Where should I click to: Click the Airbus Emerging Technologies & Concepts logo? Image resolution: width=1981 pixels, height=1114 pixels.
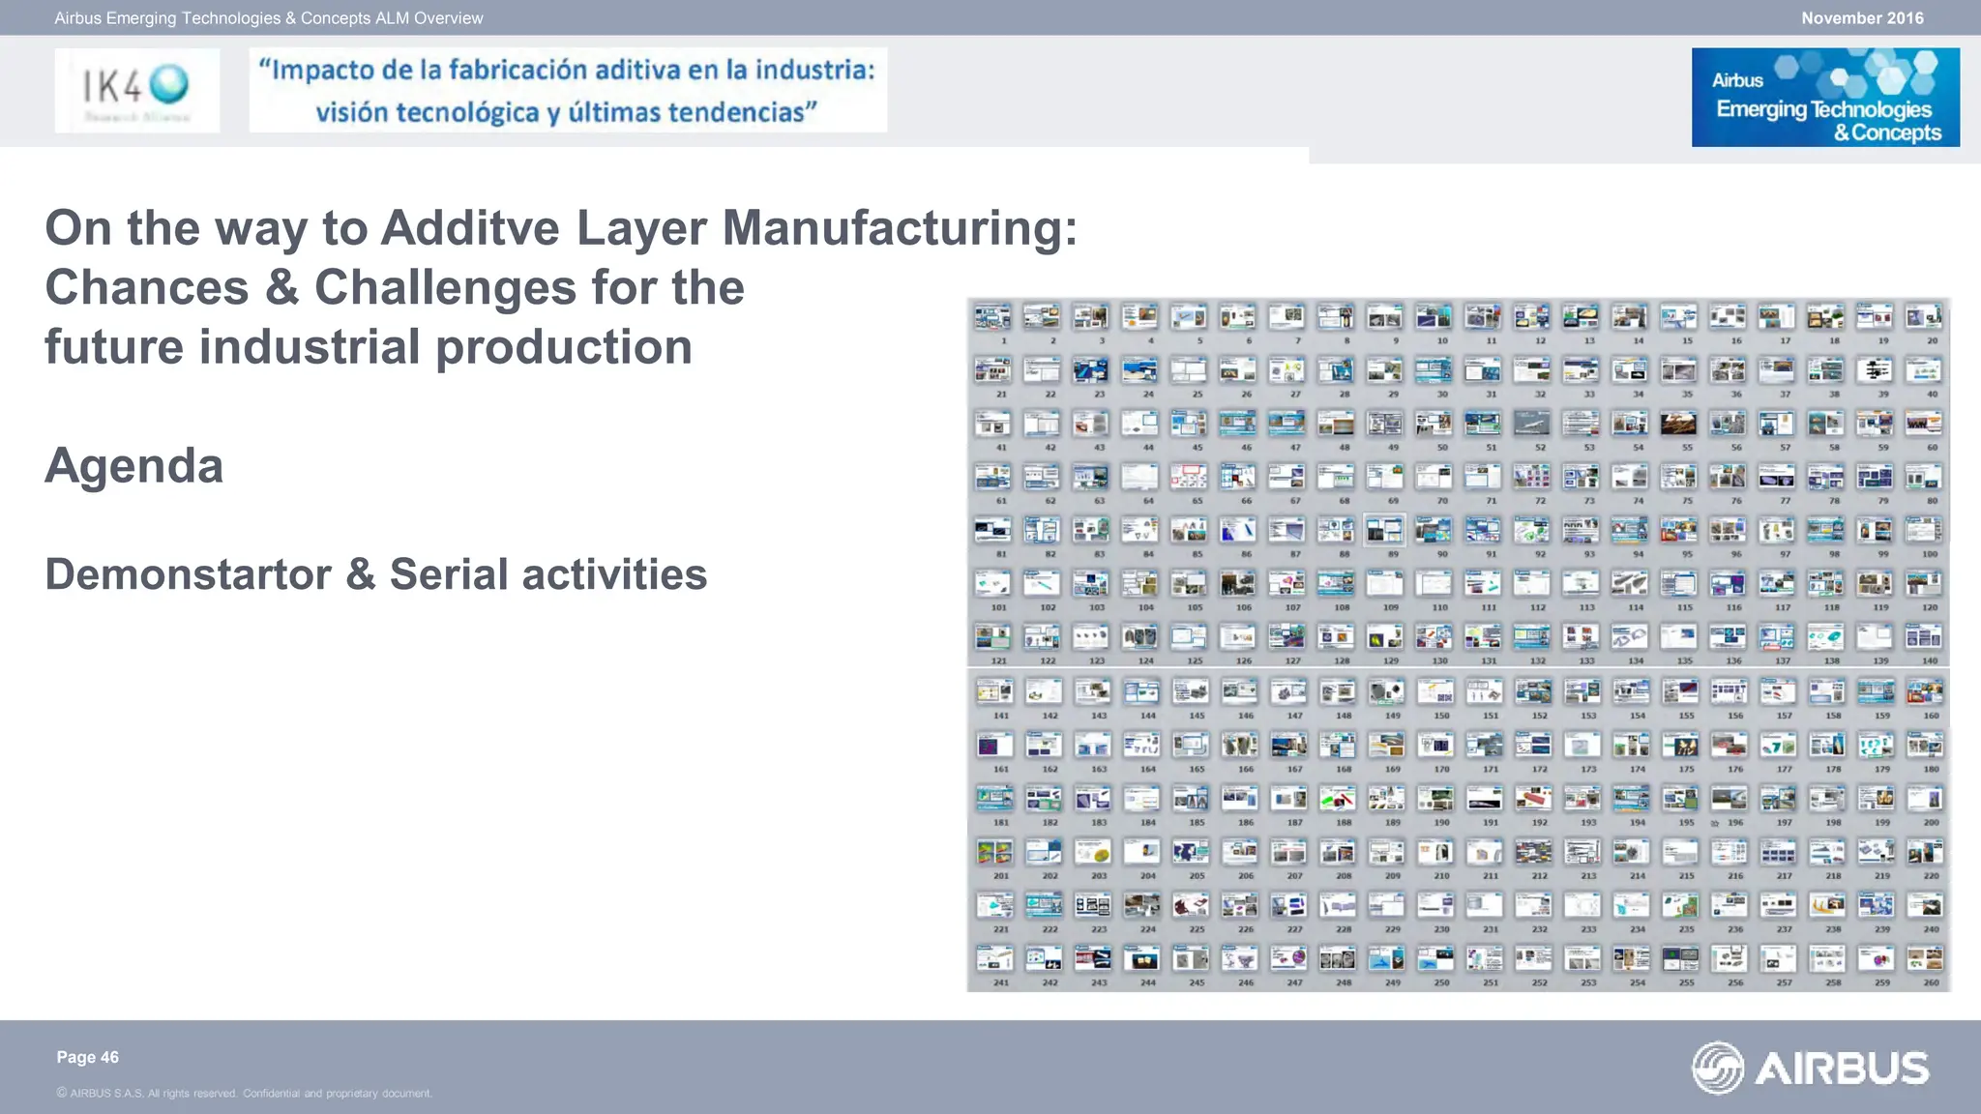pyautogui.click(x=1825, y=98)
